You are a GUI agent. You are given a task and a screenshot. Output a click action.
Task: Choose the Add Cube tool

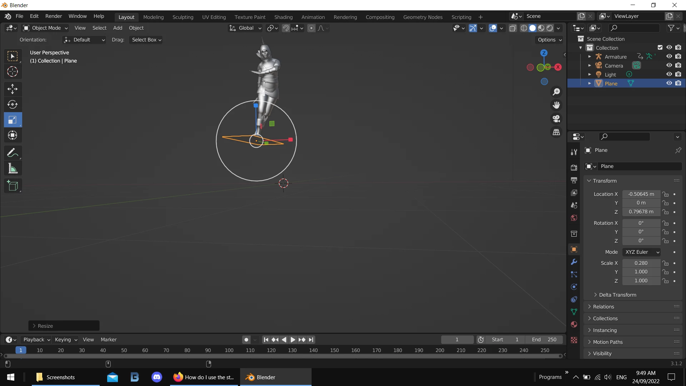pyautogui.click(x=13, y=186)
